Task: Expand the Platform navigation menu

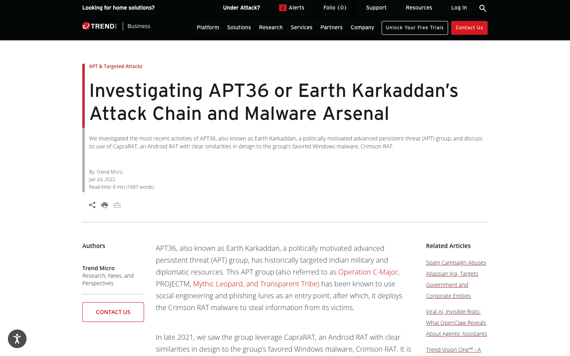Action: click(x=208, y=28)
